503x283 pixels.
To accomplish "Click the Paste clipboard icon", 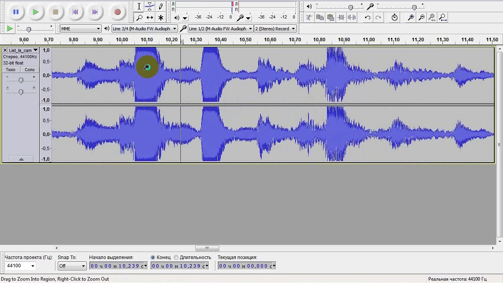I will click(330, 17).
